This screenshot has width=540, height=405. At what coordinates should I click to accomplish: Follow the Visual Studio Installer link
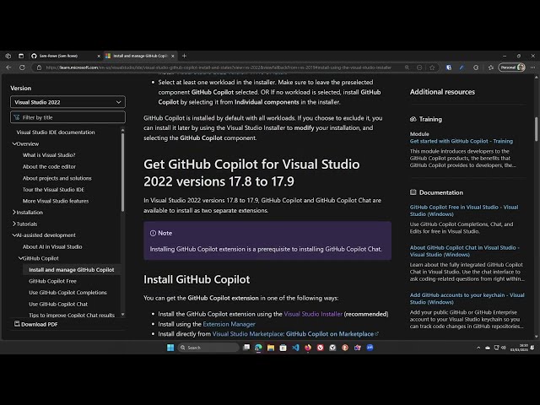[x=313, y=314]
